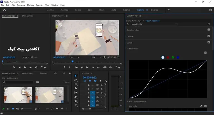214x115 pixels.
Task: Go to the Home screen icon
Action: pyautogui.click(x=4, y=10)
